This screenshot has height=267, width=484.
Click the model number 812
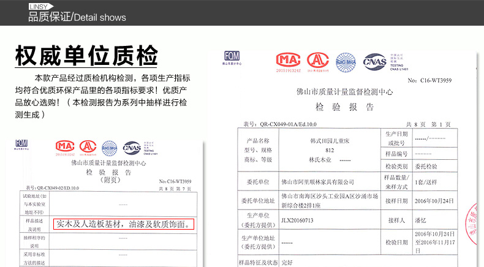click(x=330, y=150)
